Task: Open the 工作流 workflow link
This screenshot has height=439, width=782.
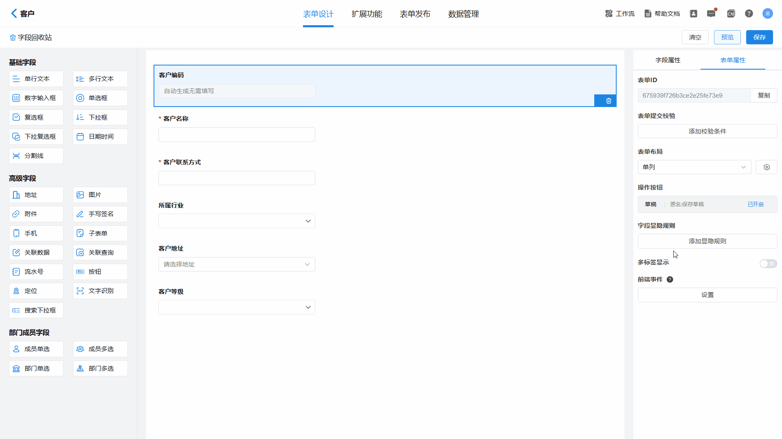Action: tap(619, 14)
